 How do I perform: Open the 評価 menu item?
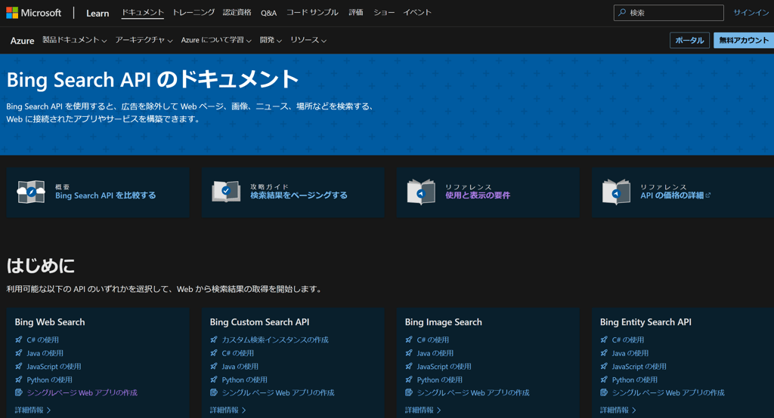coord(356,12)
